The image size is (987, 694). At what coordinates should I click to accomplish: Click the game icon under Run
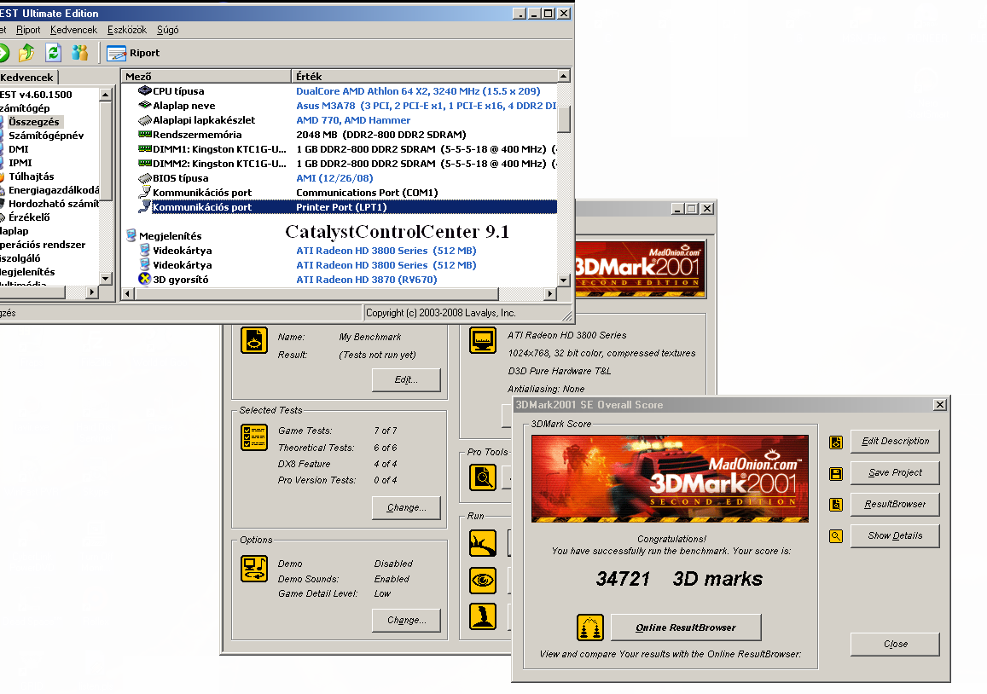(x=483, y=616)
